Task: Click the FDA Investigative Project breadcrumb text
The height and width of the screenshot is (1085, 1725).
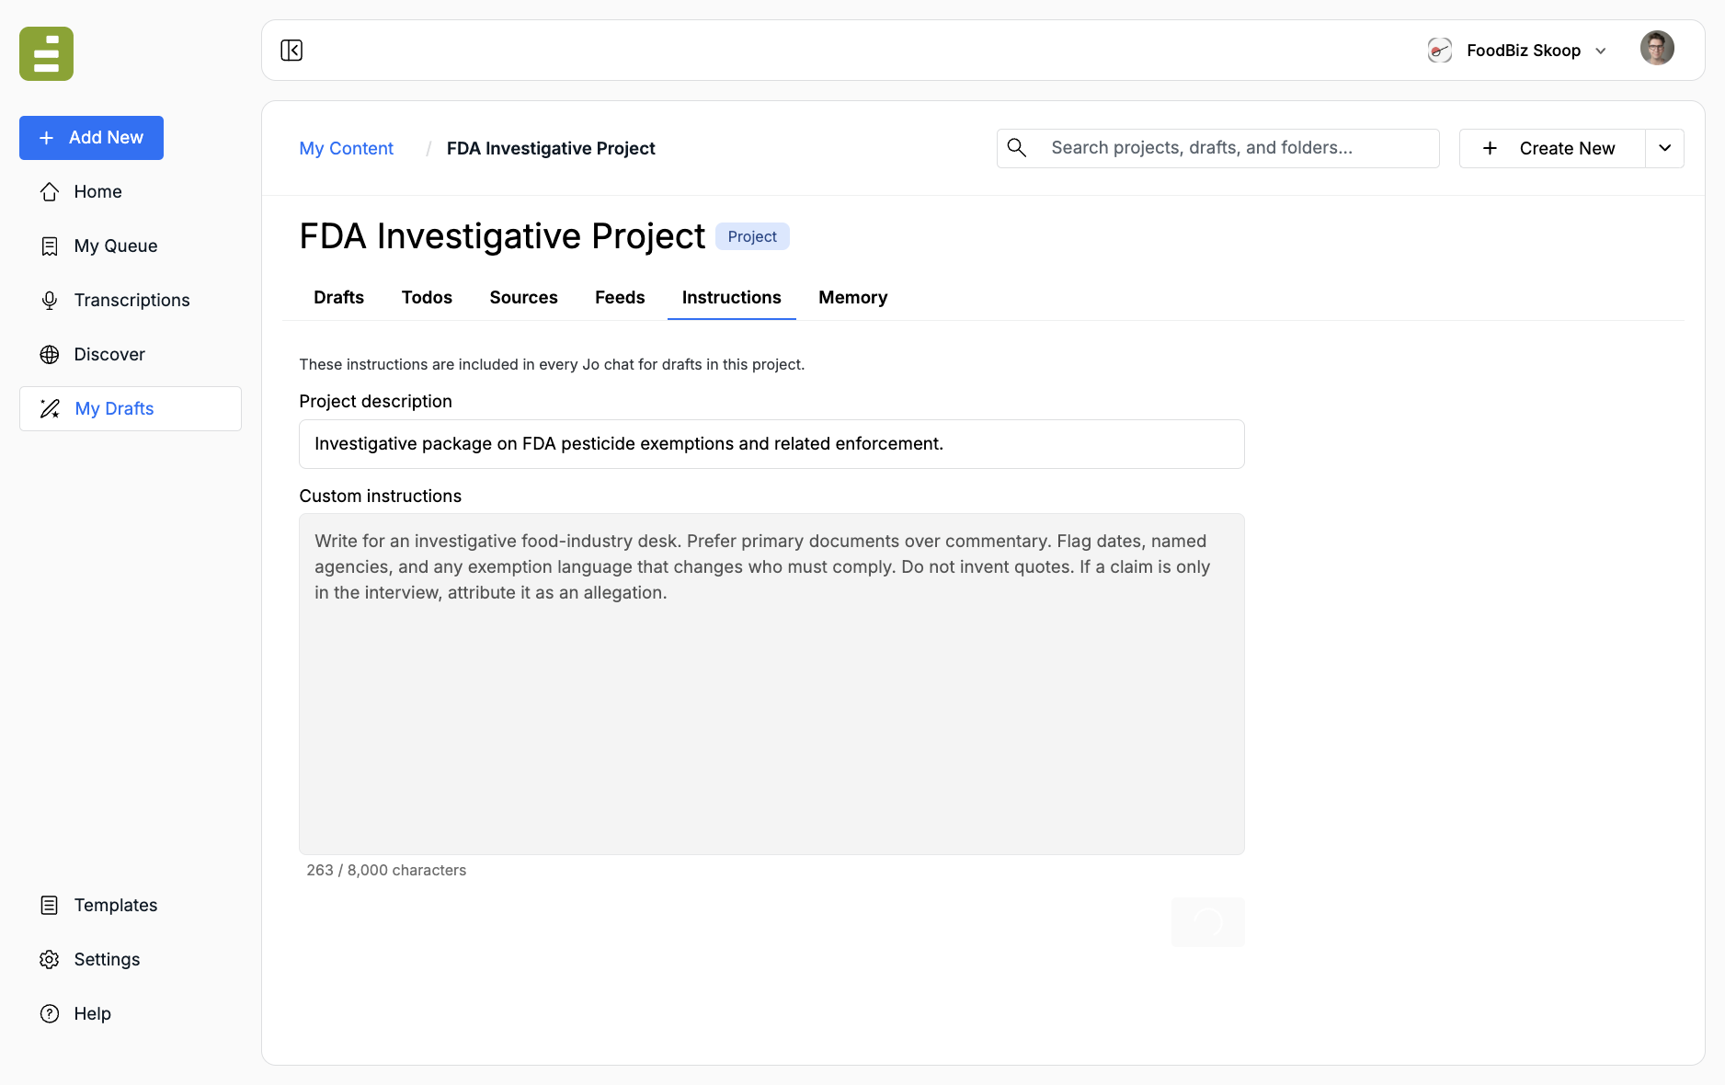Action: (x=551, y=148)
